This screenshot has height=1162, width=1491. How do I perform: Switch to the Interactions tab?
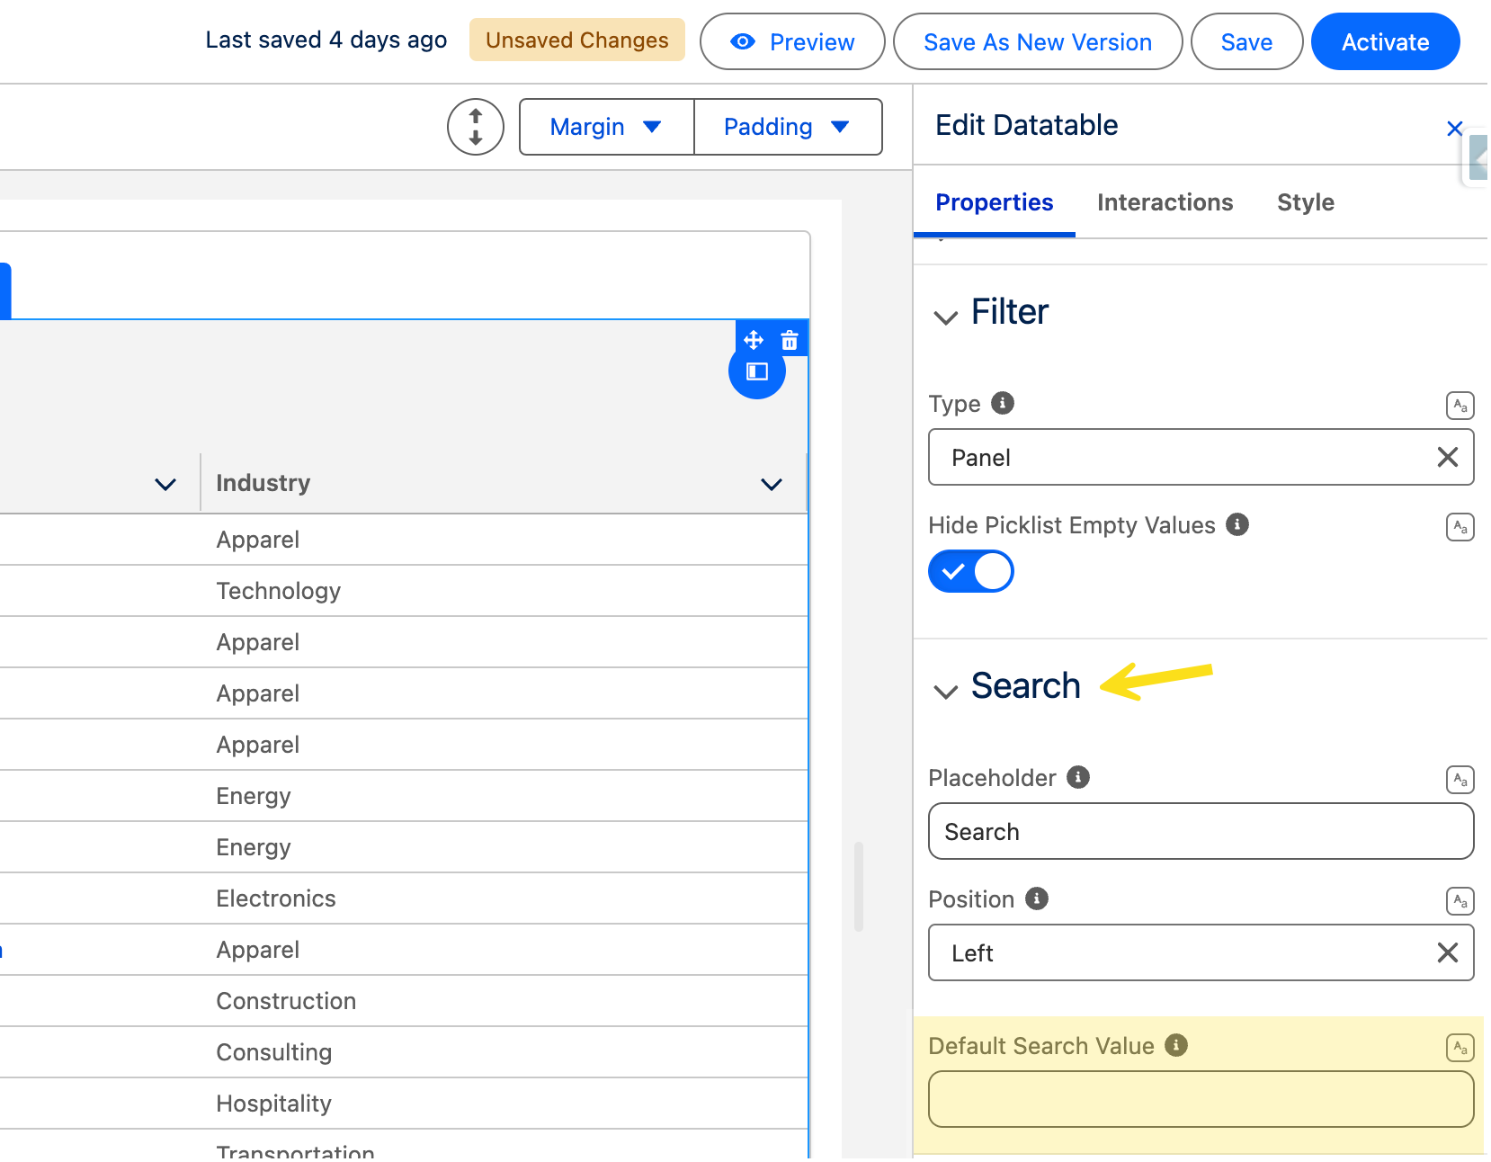[x=1165, y=202]
